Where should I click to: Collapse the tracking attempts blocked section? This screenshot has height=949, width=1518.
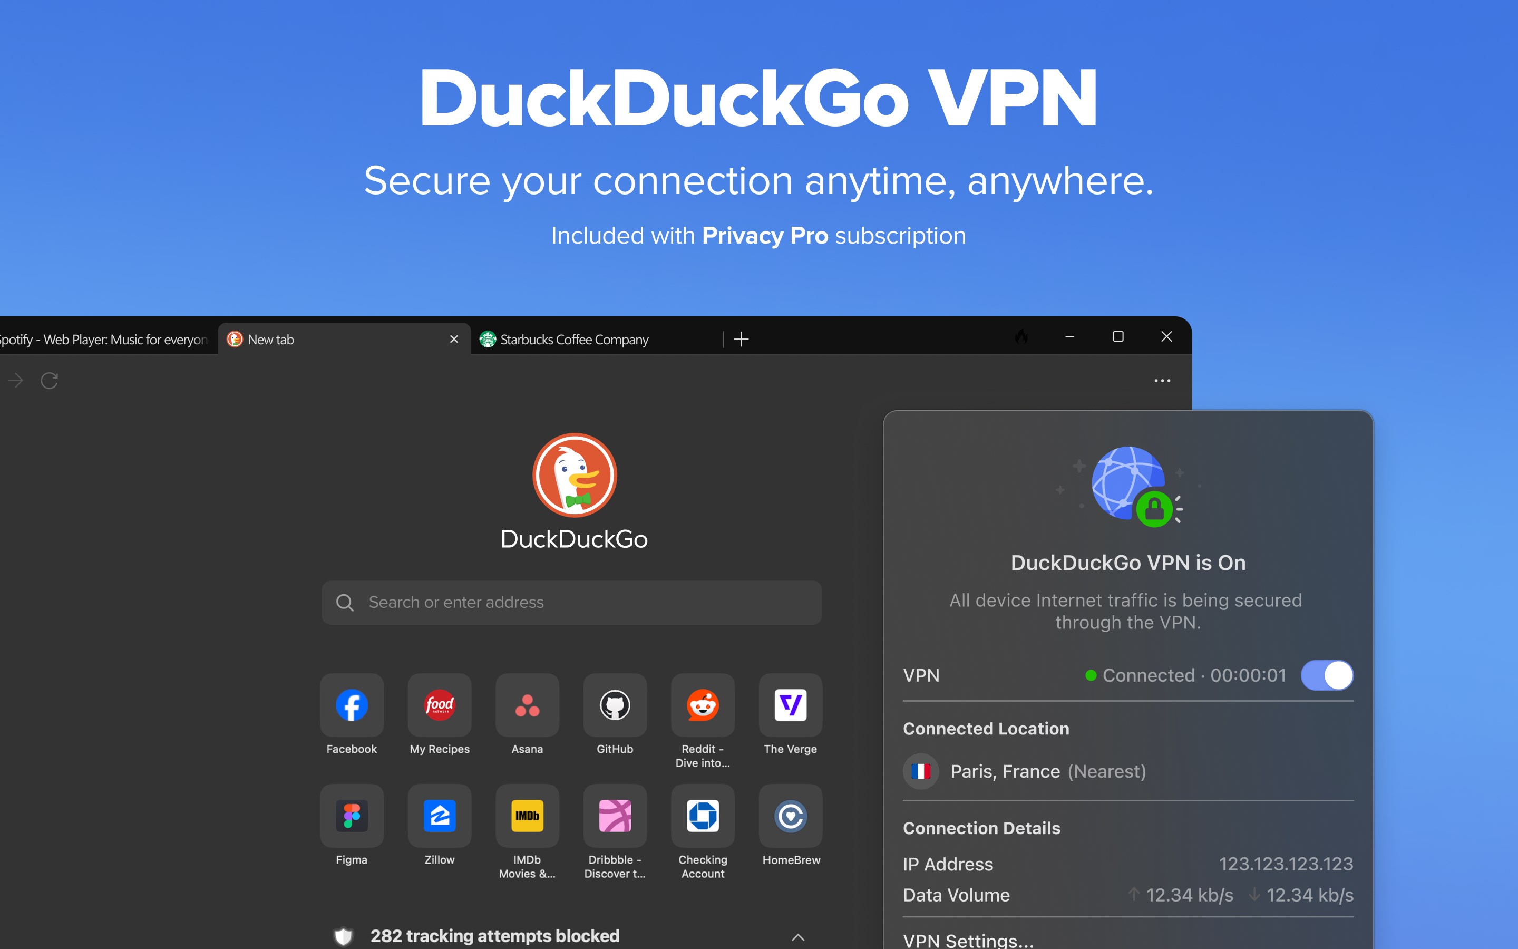pyautogui.click(x=798, y=936)
